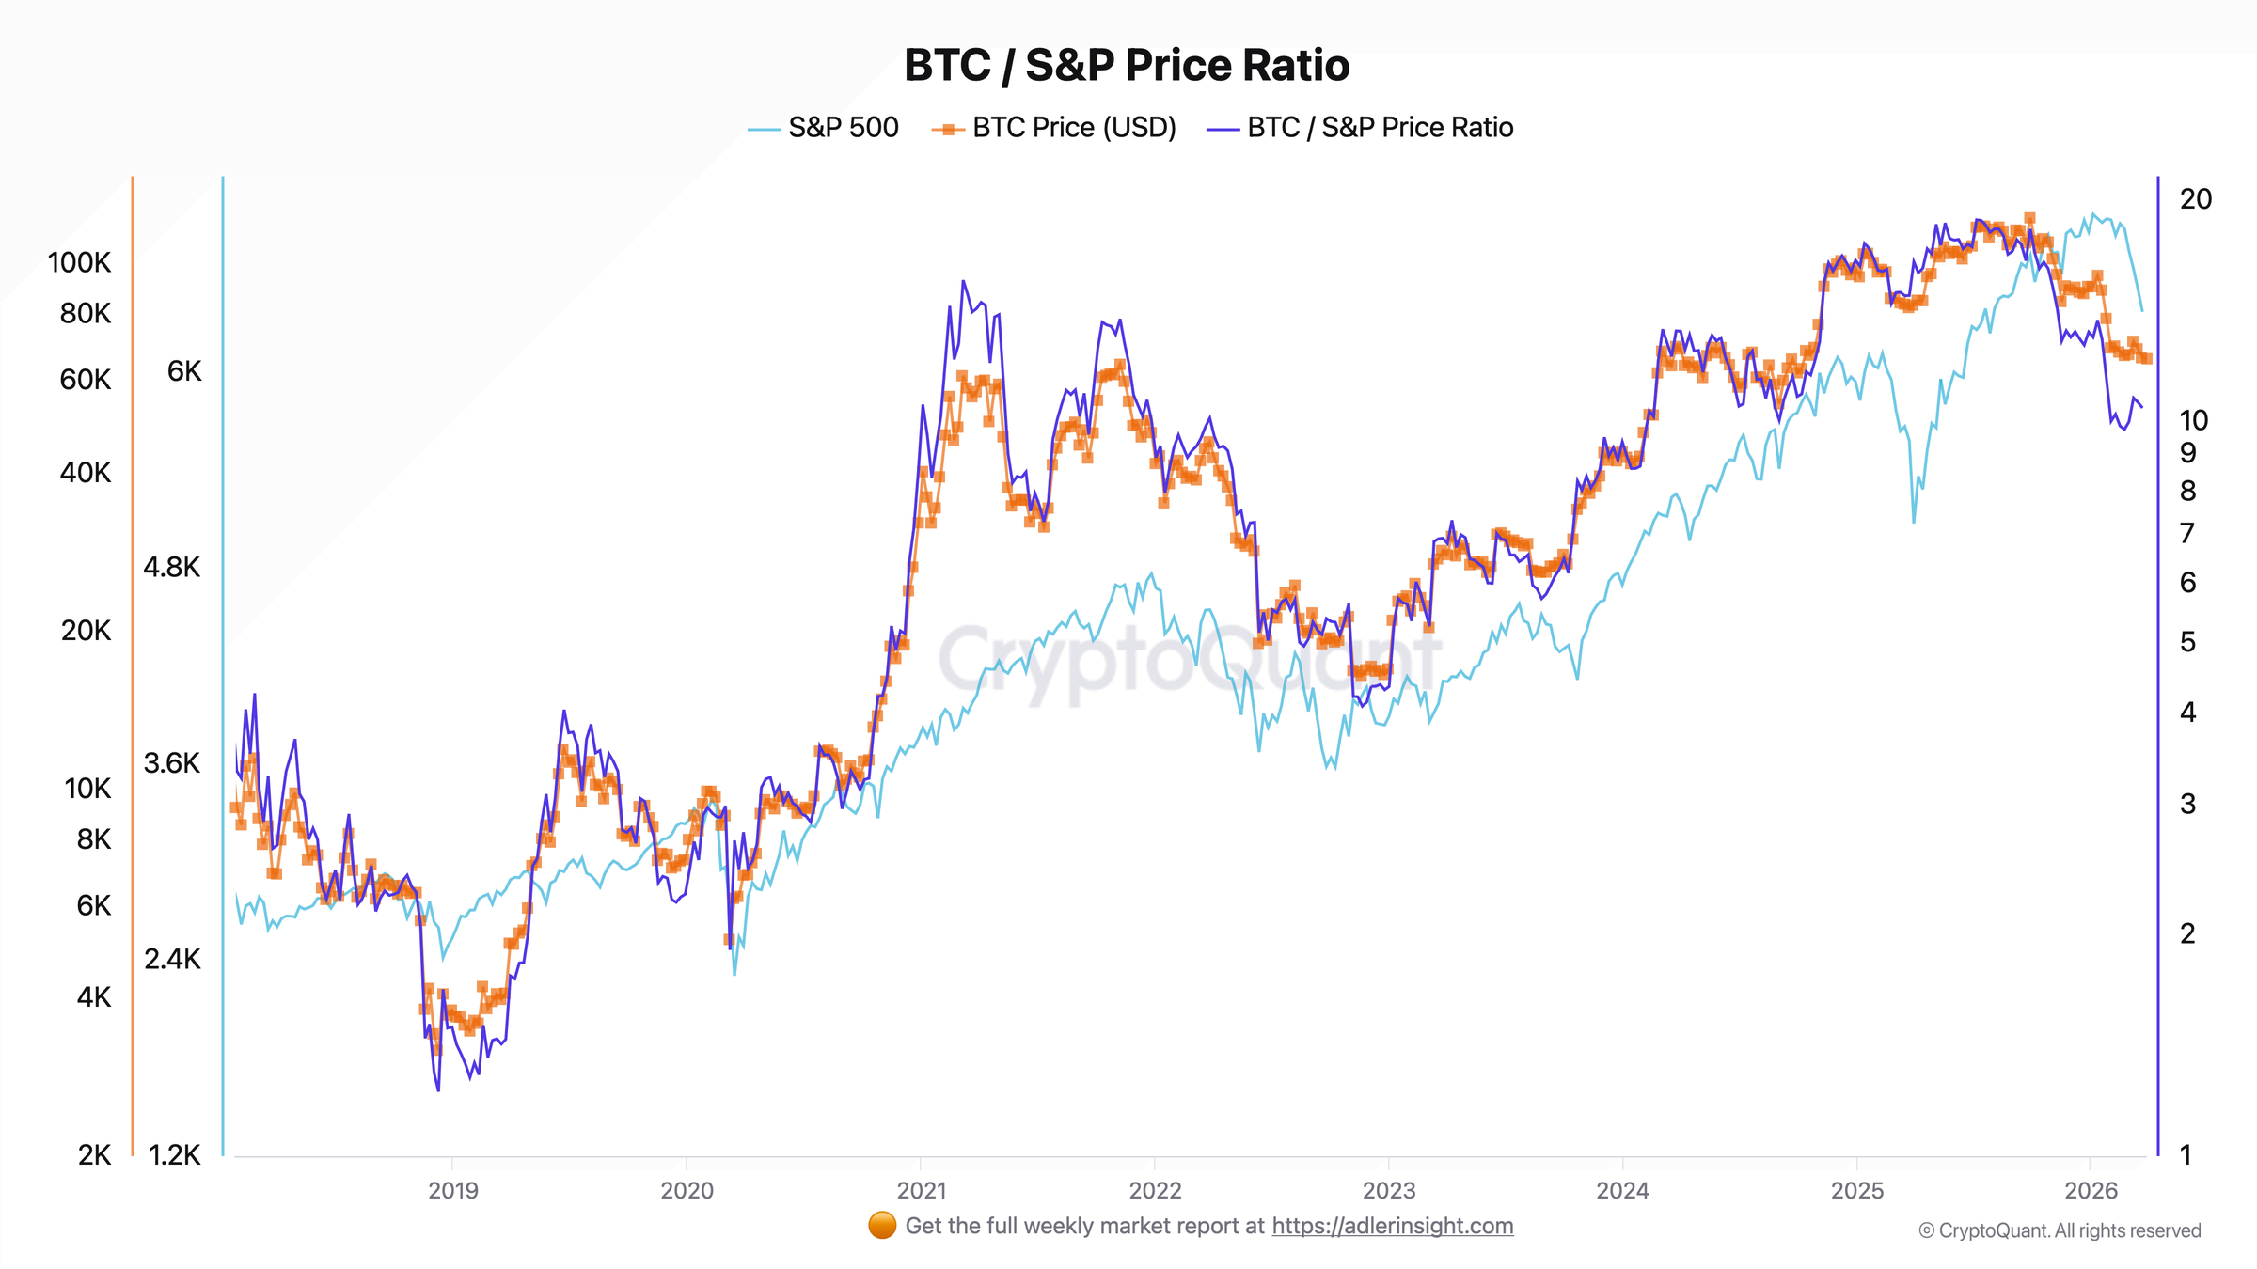Click the CryptoQuant copyright notice

2060,1230
